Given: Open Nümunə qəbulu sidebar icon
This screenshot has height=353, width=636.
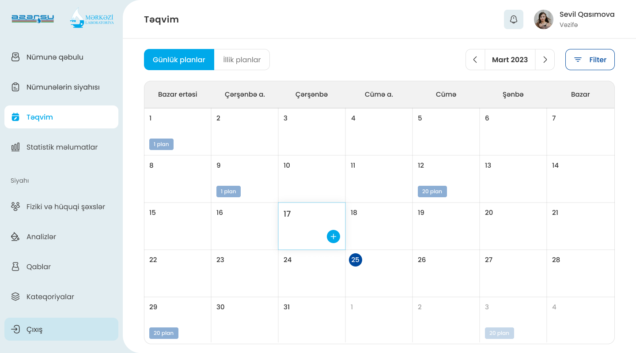Looking at the screenshot, I should 15,57.
